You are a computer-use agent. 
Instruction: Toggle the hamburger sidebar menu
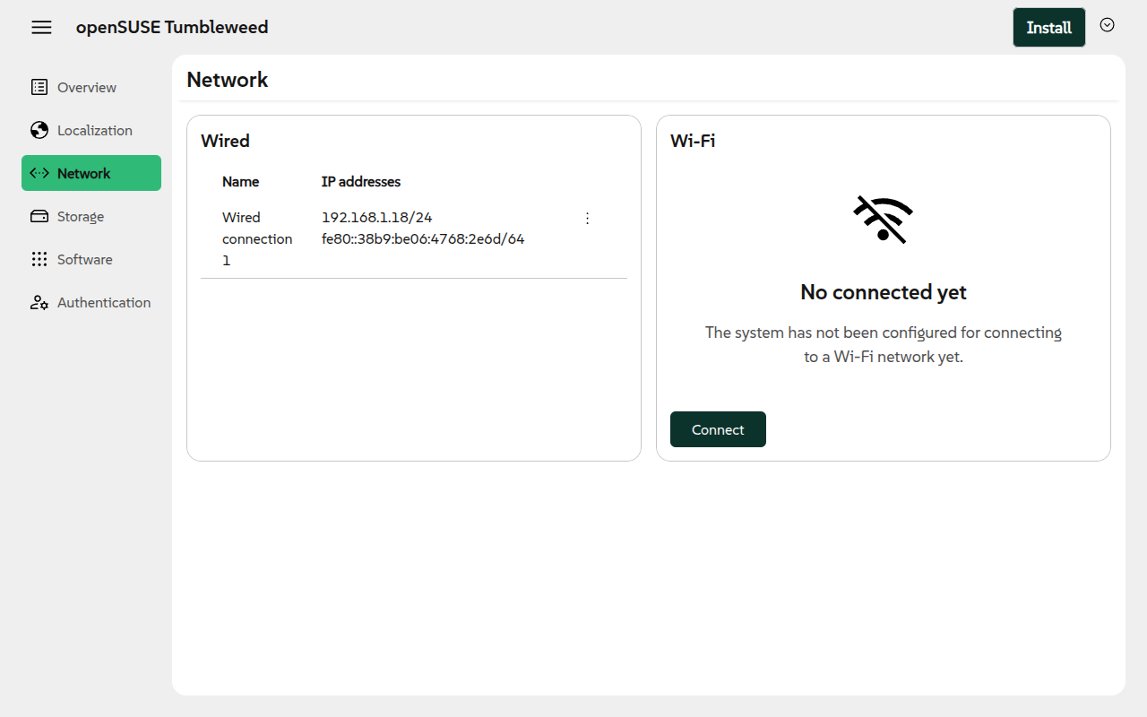click(x=41, y=27)
